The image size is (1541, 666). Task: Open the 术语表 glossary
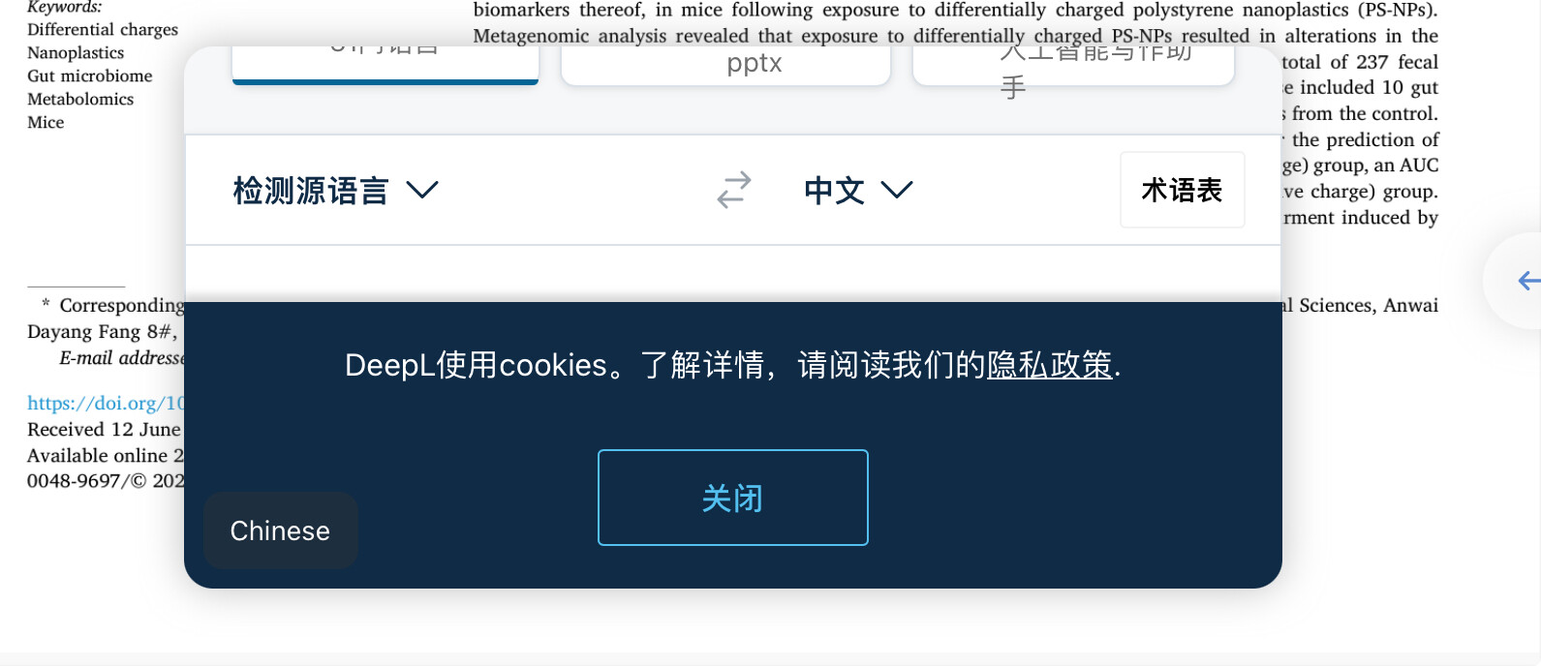click(x=1182, y=190)
